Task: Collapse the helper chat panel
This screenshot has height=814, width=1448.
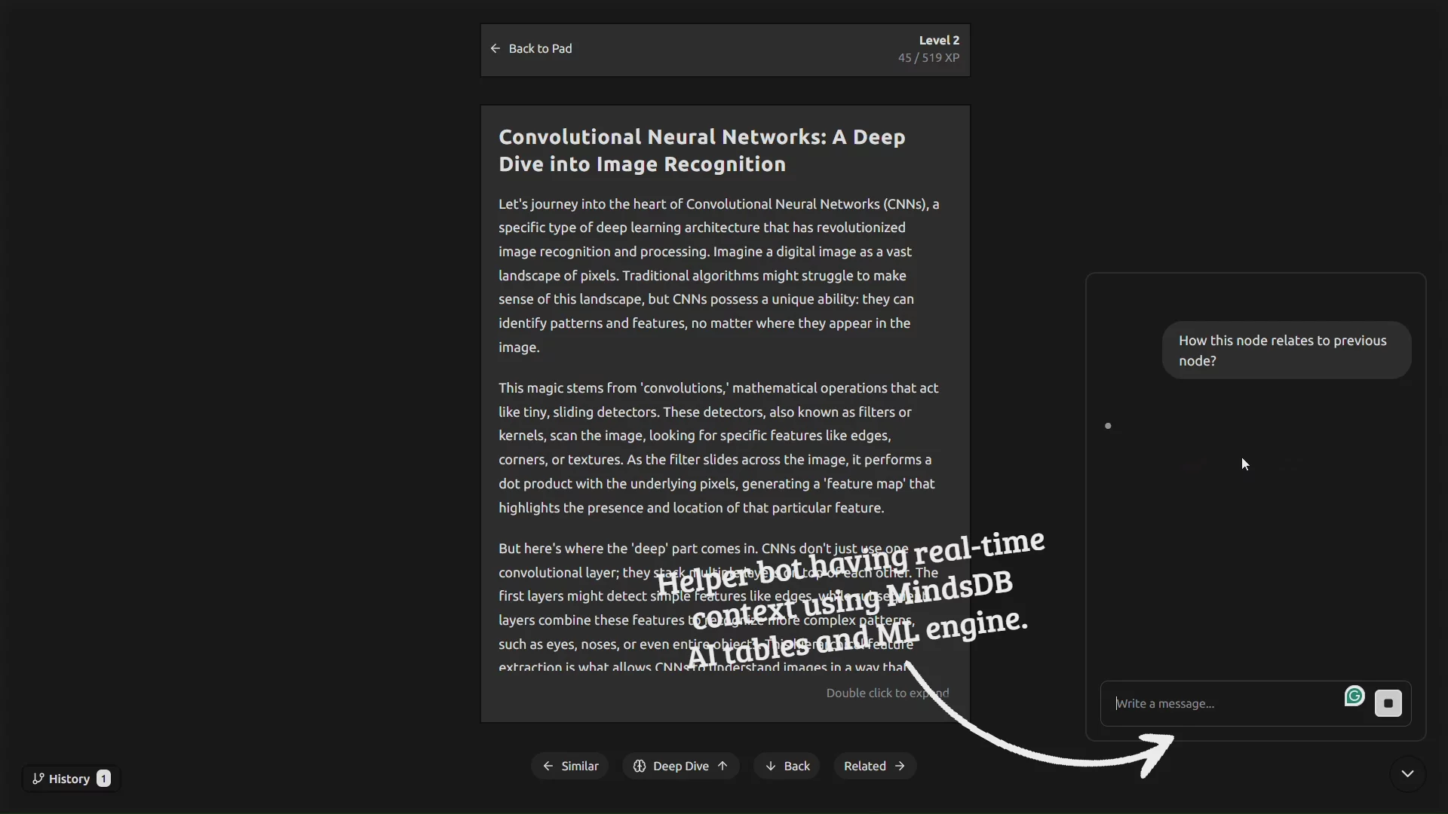Action: click(1407, 774)
